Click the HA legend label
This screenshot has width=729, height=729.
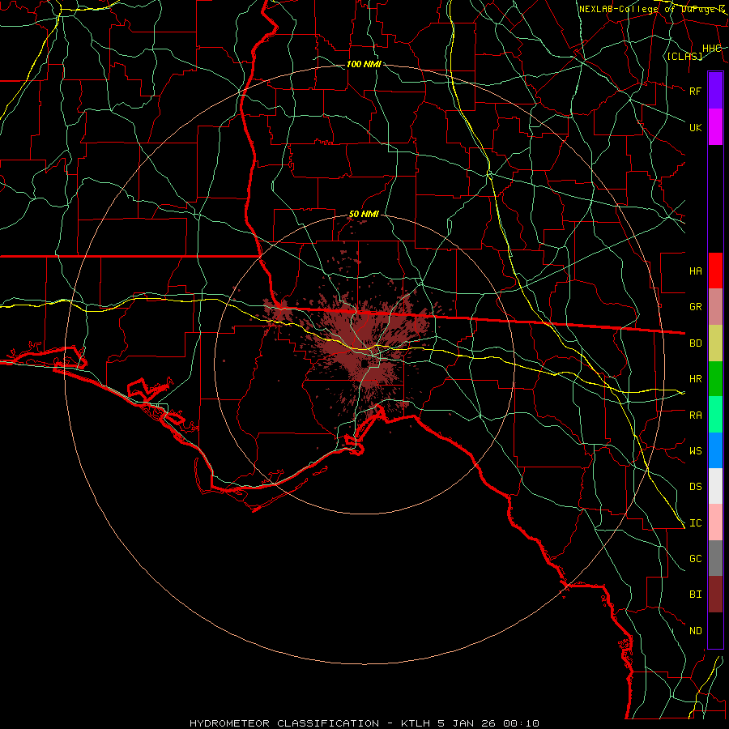[696, 271]
